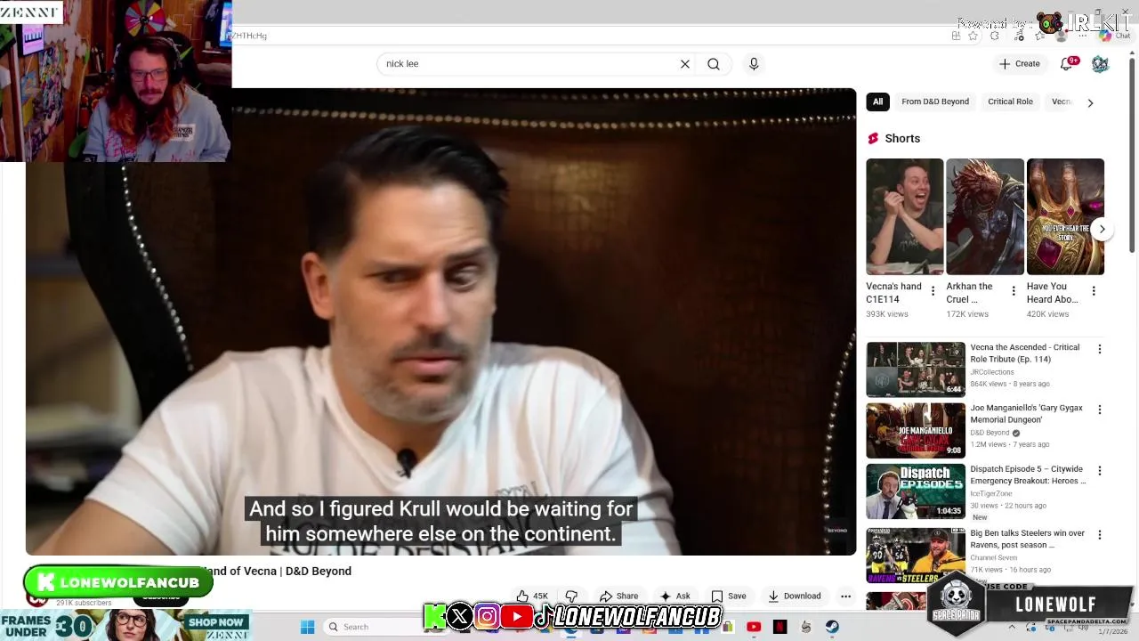Image resolution: width=1139 pixels, height=641 pixels.
Task: Open Big Ben talks Steelers thumbnail
Action: (916, 555)
